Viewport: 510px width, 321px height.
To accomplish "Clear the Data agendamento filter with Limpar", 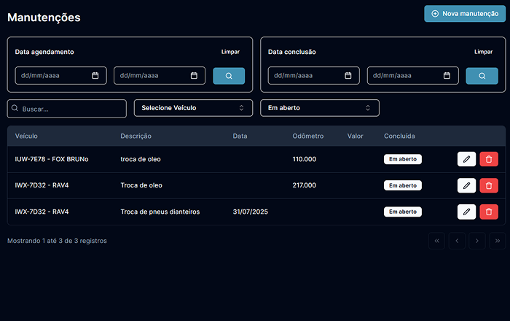I will [x=230, y=52].
